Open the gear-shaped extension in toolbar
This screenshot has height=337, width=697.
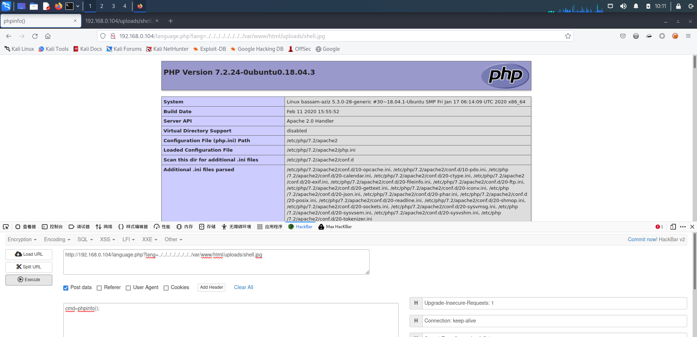tap(636, 36)
